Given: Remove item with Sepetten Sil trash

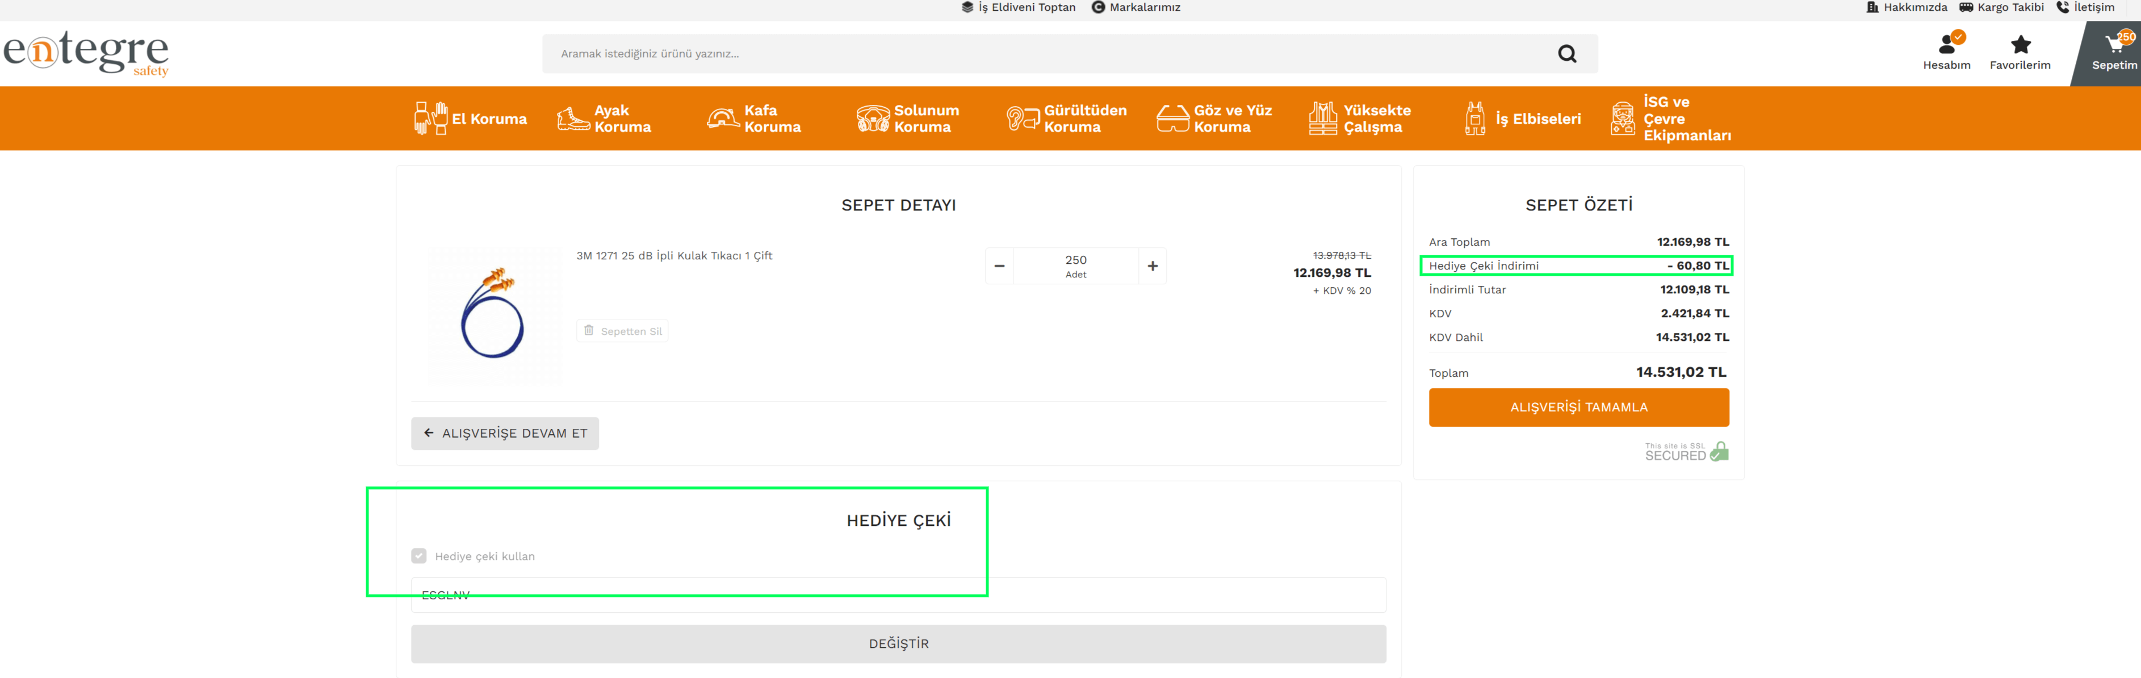Looking at the screenshot, I should (622, 331).
